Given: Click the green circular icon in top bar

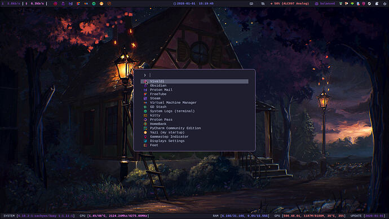Looking at the screenshot, I should [x=94, y=3].
